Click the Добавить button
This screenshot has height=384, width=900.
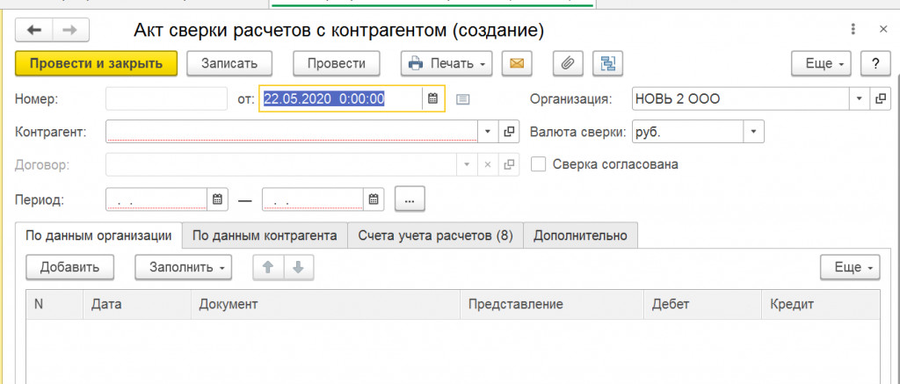[69, 267]
